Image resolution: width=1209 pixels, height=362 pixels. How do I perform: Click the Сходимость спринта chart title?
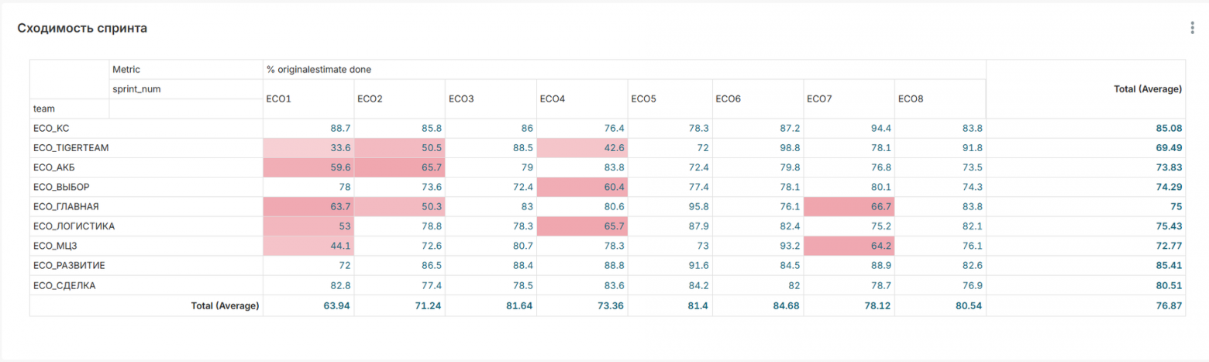pos(82,28)
